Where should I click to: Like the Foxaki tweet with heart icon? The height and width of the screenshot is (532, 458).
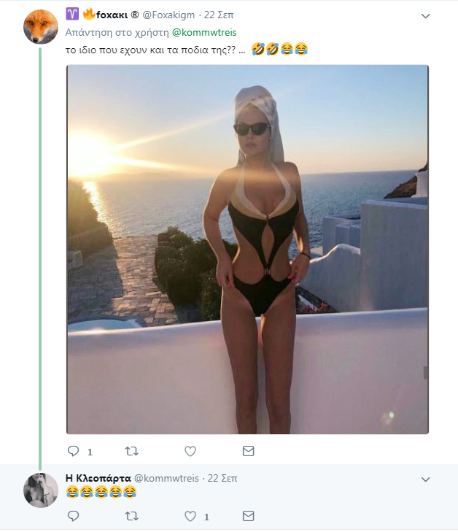tap(190, 451)
